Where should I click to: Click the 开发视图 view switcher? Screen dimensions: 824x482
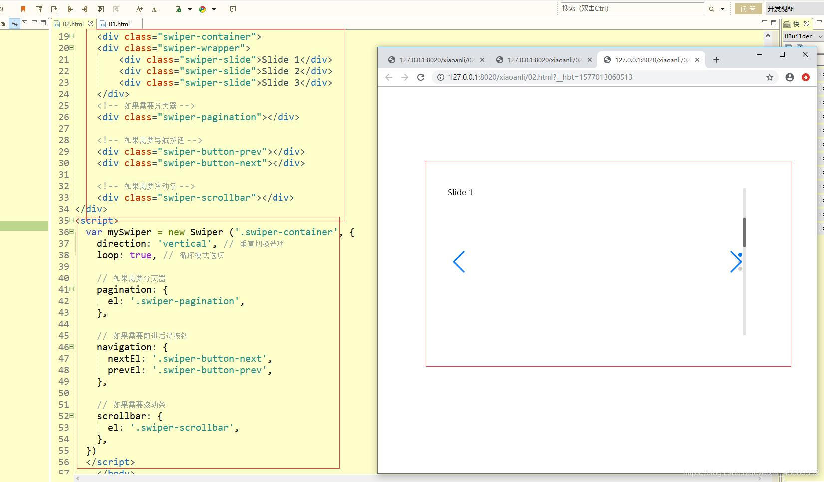click(x=794, y=9)
